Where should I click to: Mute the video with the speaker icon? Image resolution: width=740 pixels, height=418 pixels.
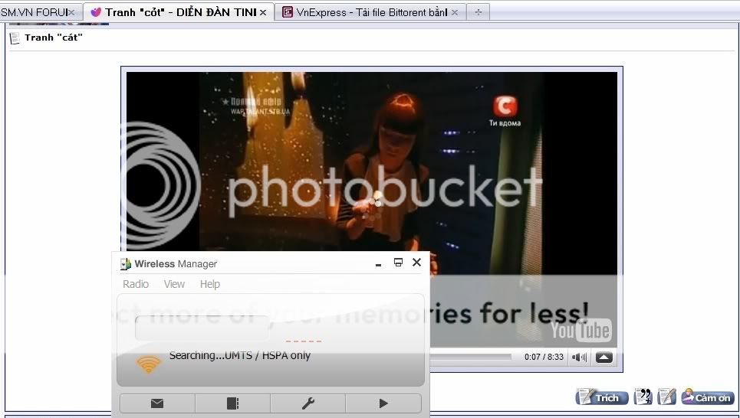tap(580, 358)
